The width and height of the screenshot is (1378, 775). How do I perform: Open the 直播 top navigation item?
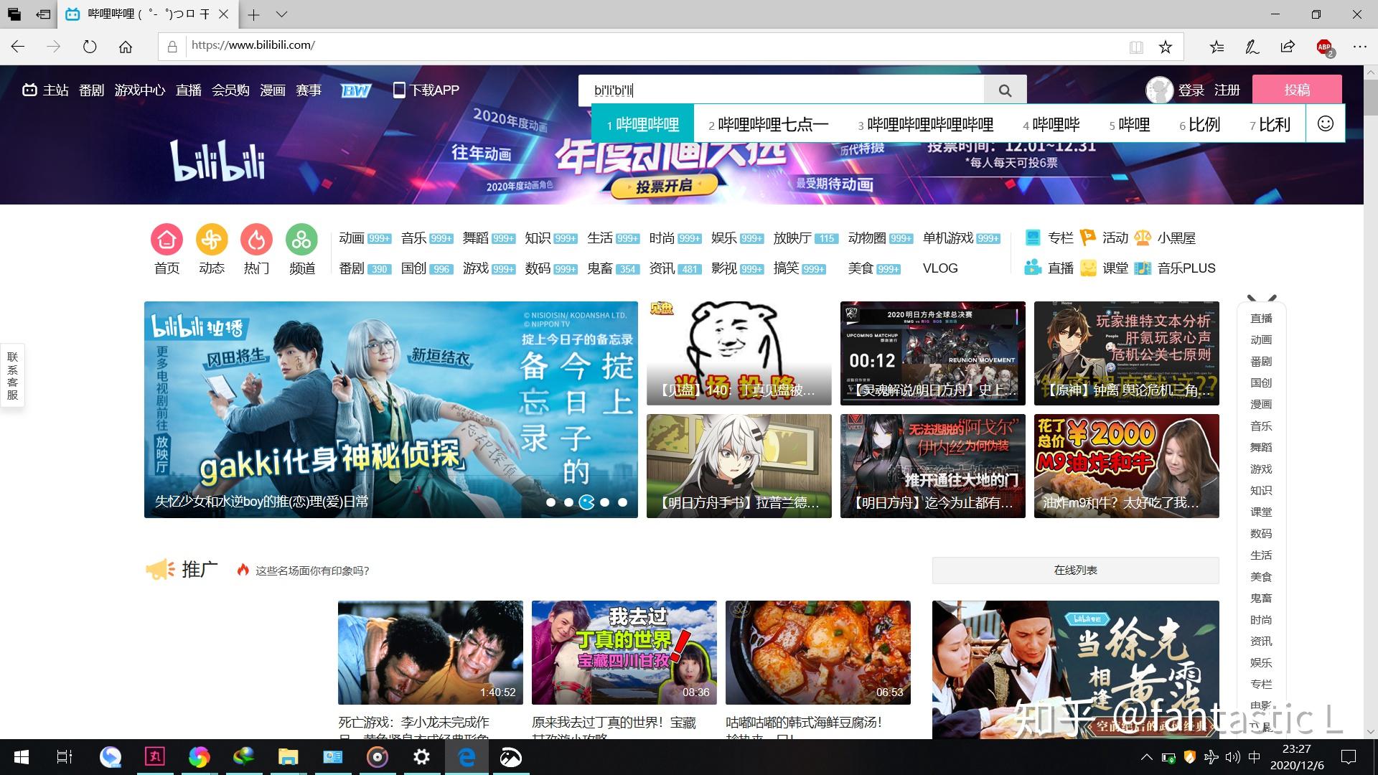(189, 90)
